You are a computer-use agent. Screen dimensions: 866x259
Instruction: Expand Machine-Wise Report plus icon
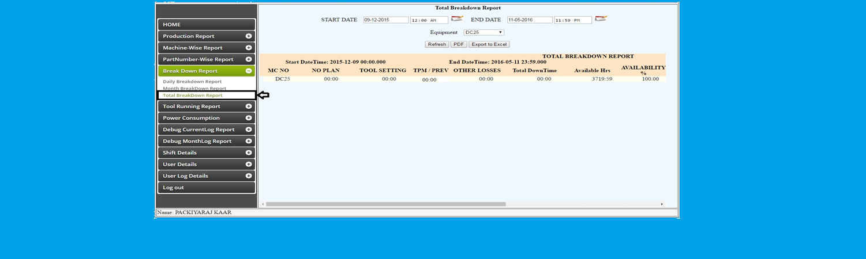tap(249, 48)
